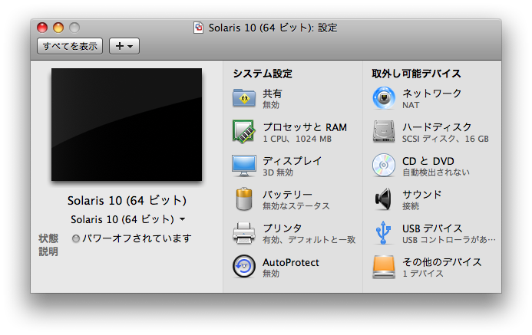The width and height of the screenshot is (532, 335).
Task: Expand the plus add-device dropdown
Action: 124,46
